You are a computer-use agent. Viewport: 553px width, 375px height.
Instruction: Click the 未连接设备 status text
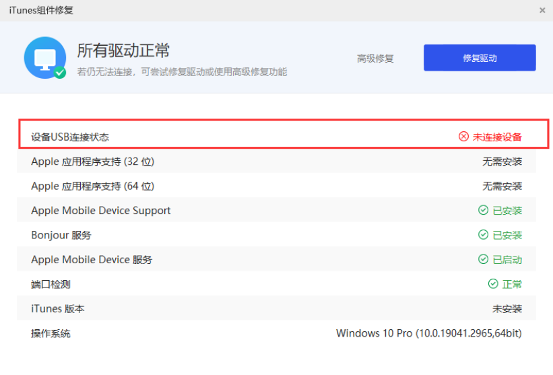tap(497, 137)
